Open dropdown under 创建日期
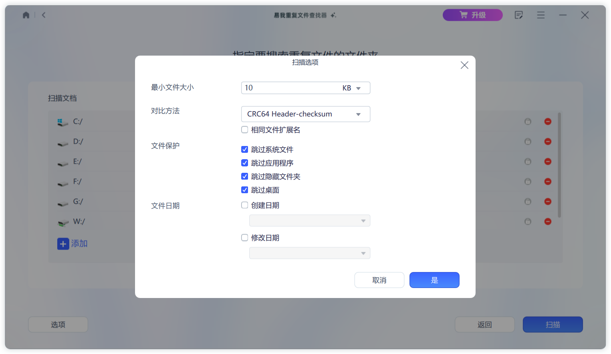 [310, 221]
